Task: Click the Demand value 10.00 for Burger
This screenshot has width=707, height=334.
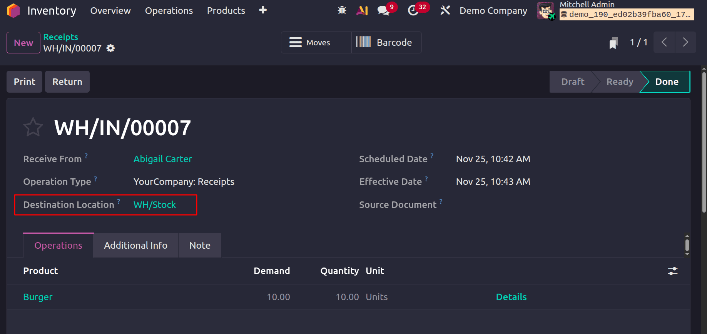Action: (x=278, y=297)
